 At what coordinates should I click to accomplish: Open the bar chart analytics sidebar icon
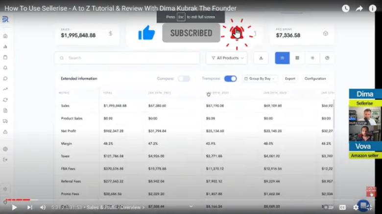(5, 47)
